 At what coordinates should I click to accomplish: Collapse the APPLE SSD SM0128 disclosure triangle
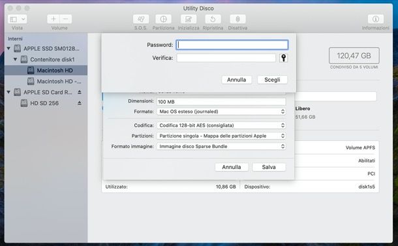click(x=9, y=48)
